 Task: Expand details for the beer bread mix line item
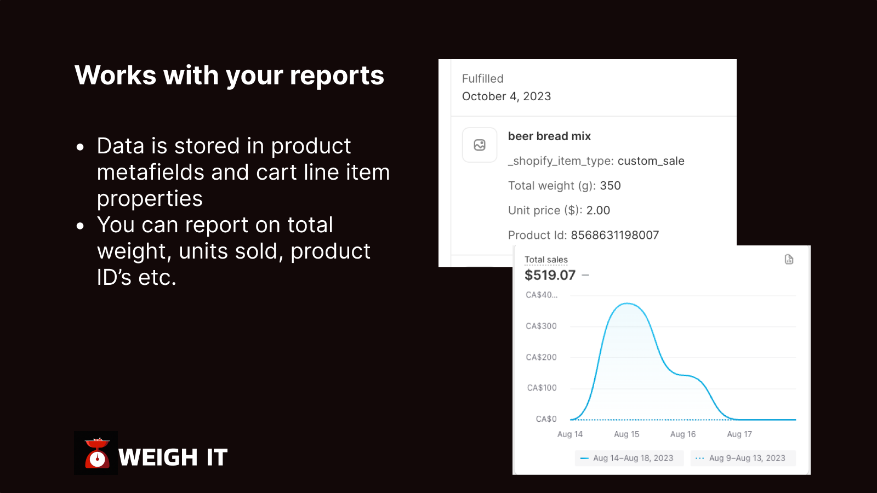tap(549, 136)
